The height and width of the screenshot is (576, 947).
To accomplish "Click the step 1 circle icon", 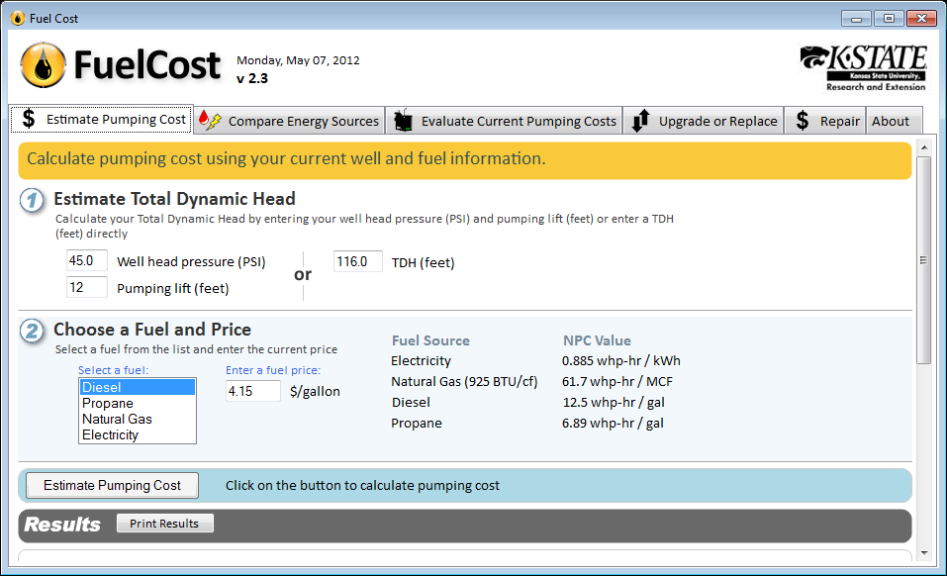I will [x=32, y=201].
